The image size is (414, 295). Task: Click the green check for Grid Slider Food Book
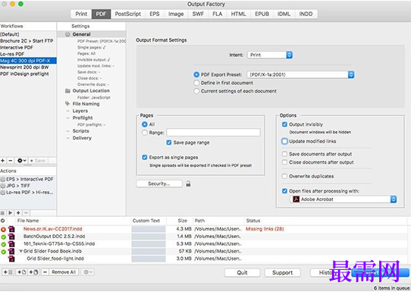coord(3,252)
